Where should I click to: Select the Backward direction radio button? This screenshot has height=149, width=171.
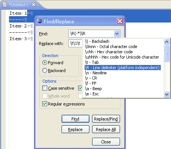45,71
